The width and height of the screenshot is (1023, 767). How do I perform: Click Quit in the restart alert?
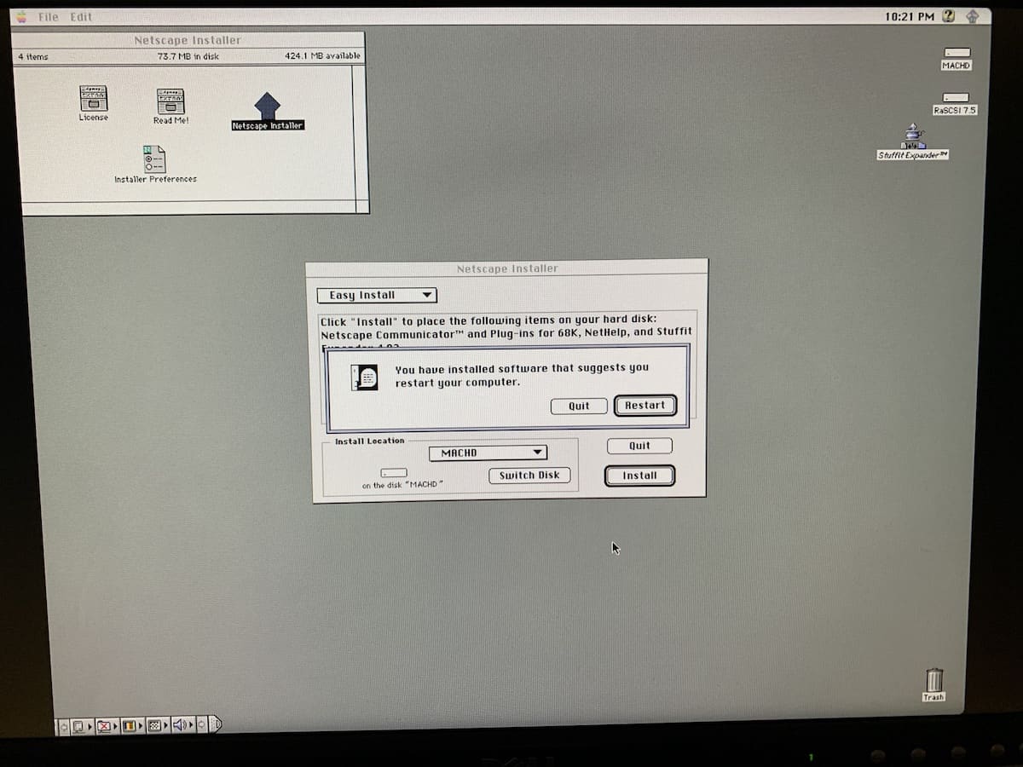click(579, 407)
